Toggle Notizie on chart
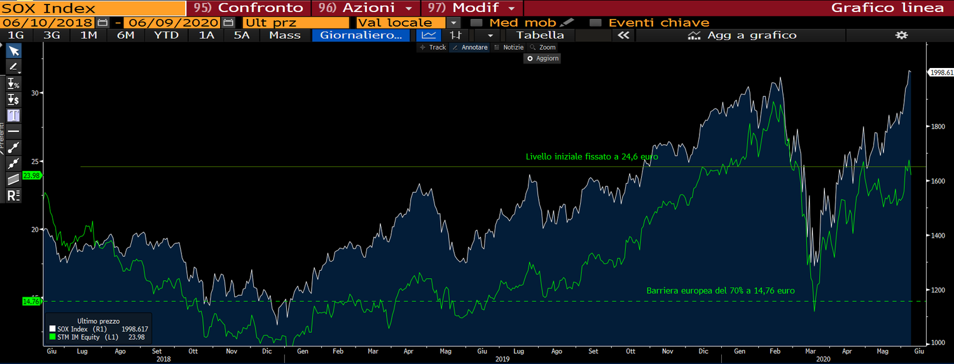 [x=508, y=47]
